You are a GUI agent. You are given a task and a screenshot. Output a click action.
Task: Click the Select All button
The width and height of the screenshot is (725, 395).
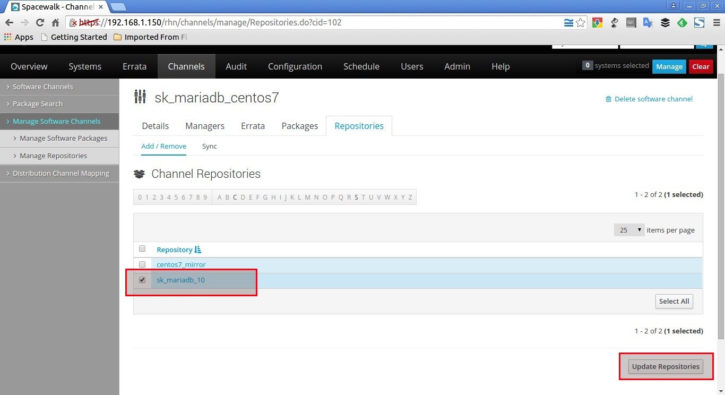(674, 301)
